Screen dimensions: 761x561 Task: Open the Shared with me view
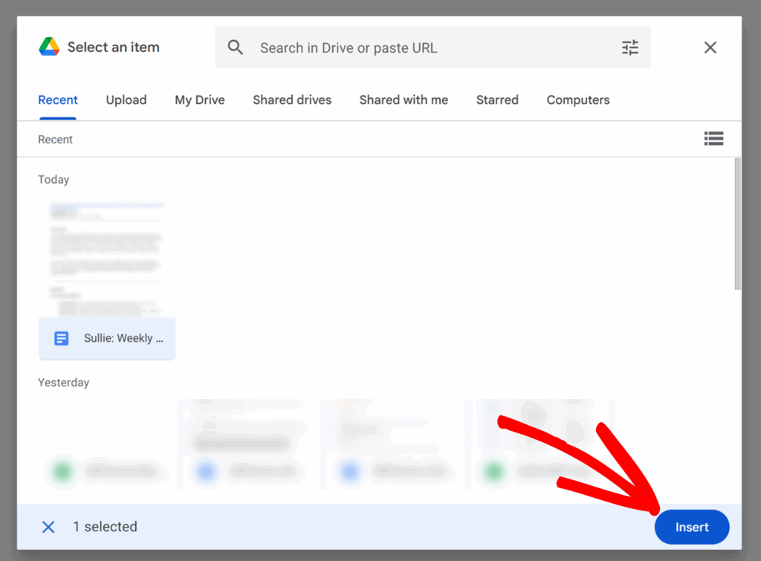click(404, 100)
